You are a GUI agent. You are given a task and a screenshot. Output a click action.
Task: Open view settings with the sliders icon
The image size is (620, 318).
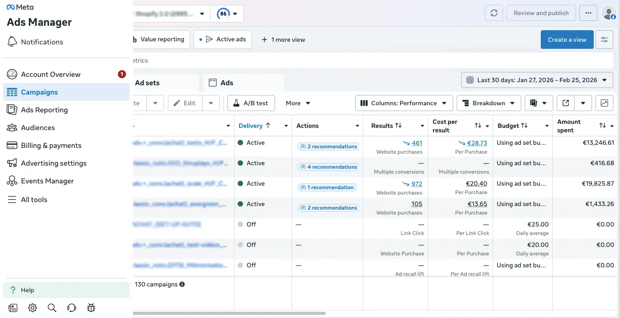pyautogui.click(x=604, y=40)
